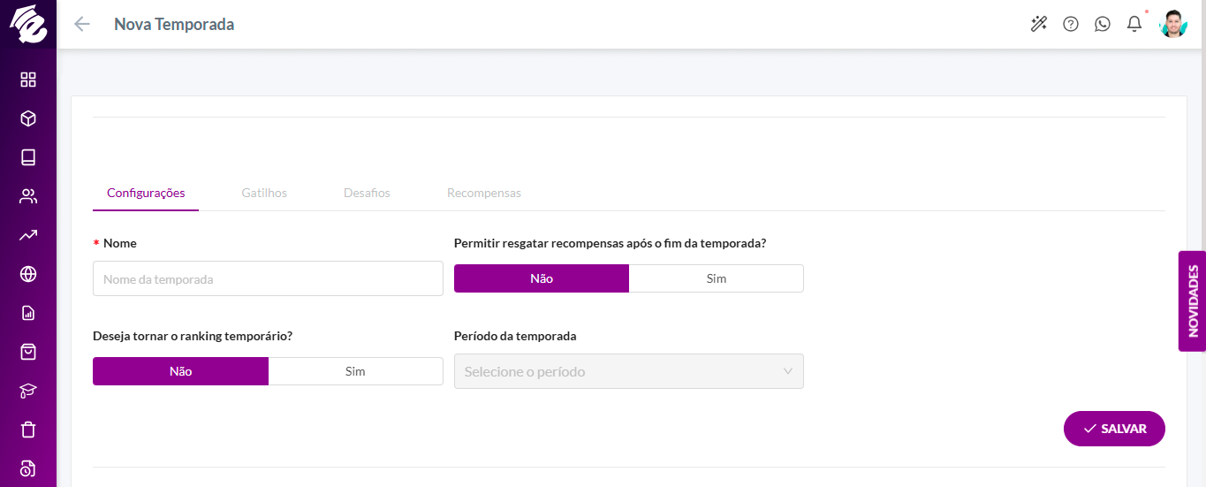Open the help question mark icon
Viewport: 1206px width, 487px height.
(x=1071, y=24)
